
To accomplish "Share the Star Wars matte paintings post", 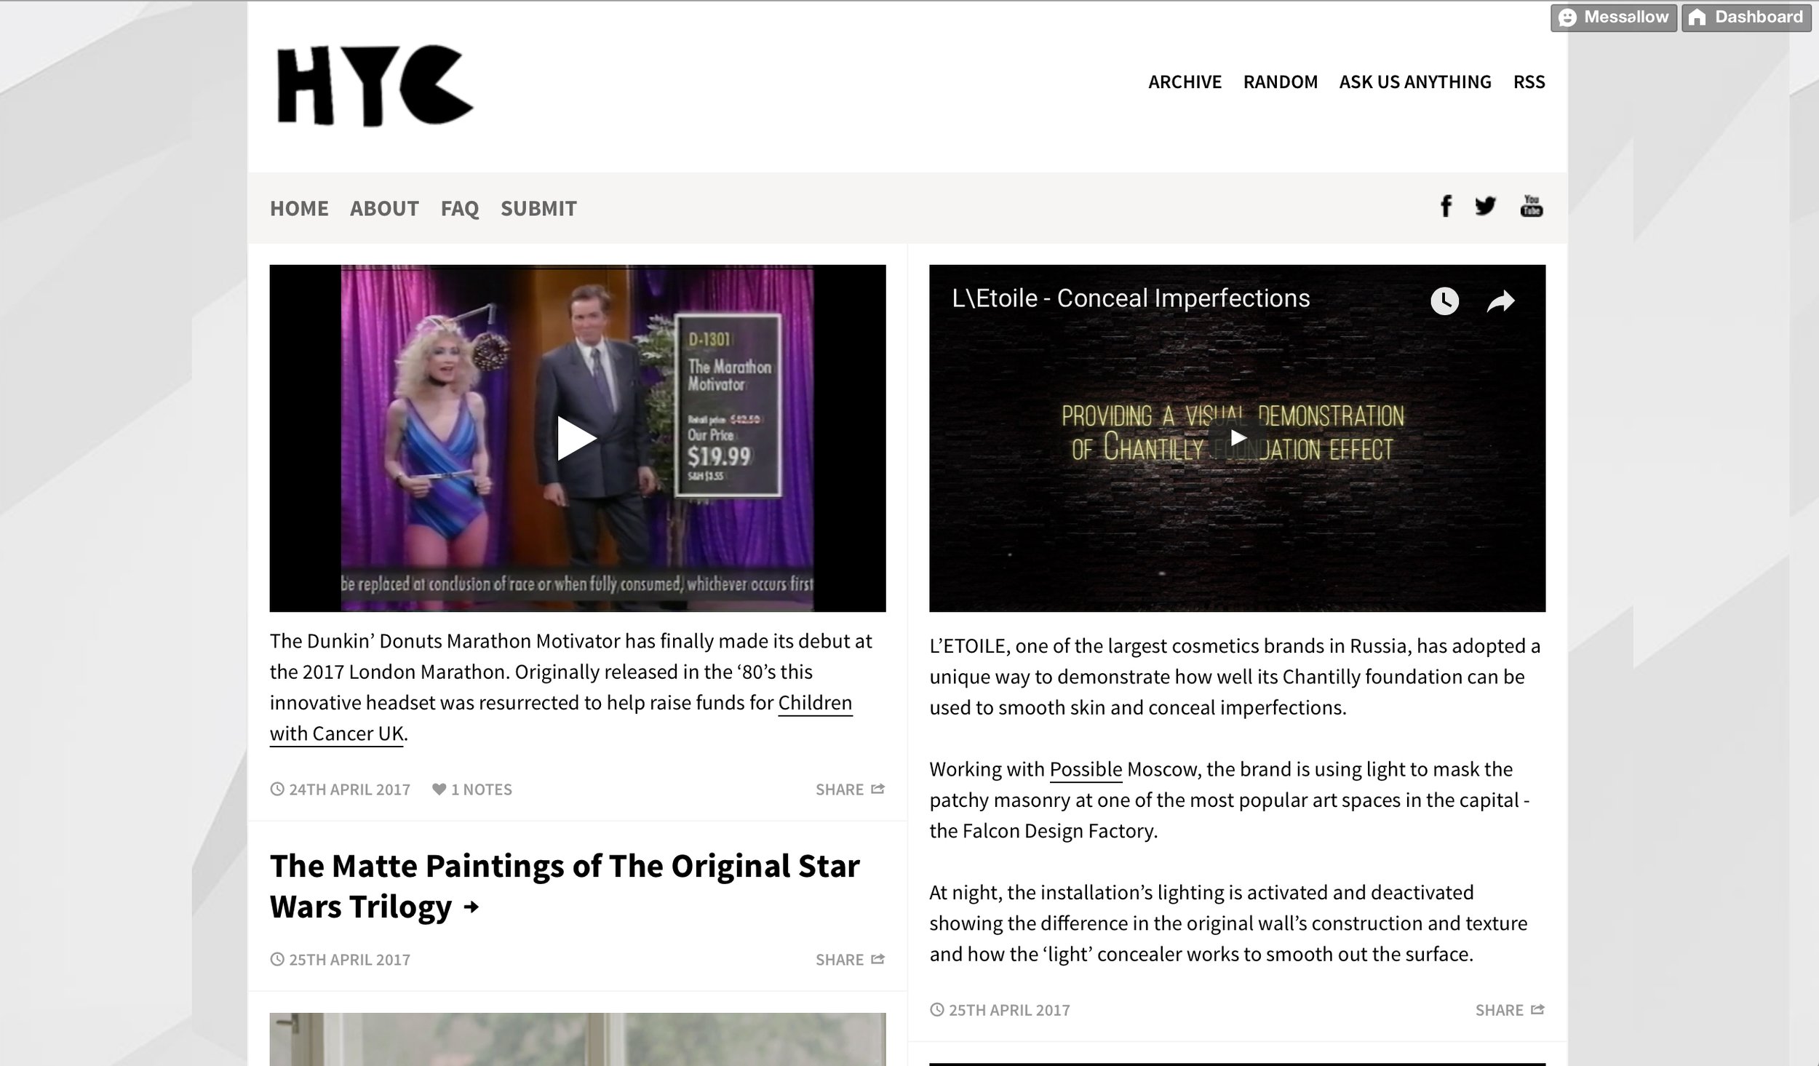I will click(x=849, y=960).
